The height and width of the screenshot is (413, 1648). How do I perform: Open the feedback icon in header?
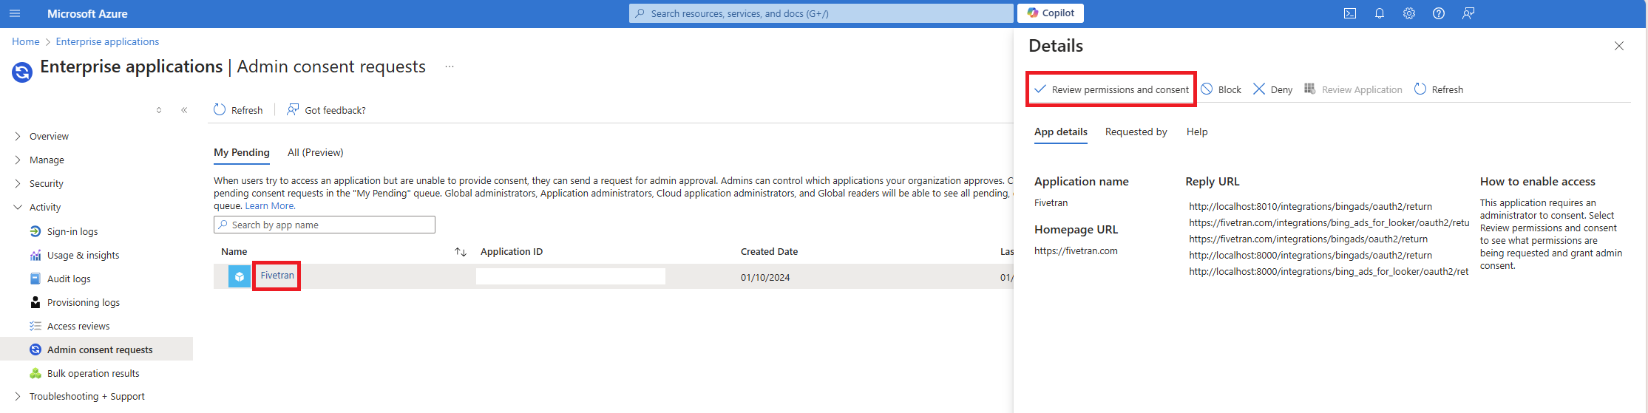(1468, 13)
